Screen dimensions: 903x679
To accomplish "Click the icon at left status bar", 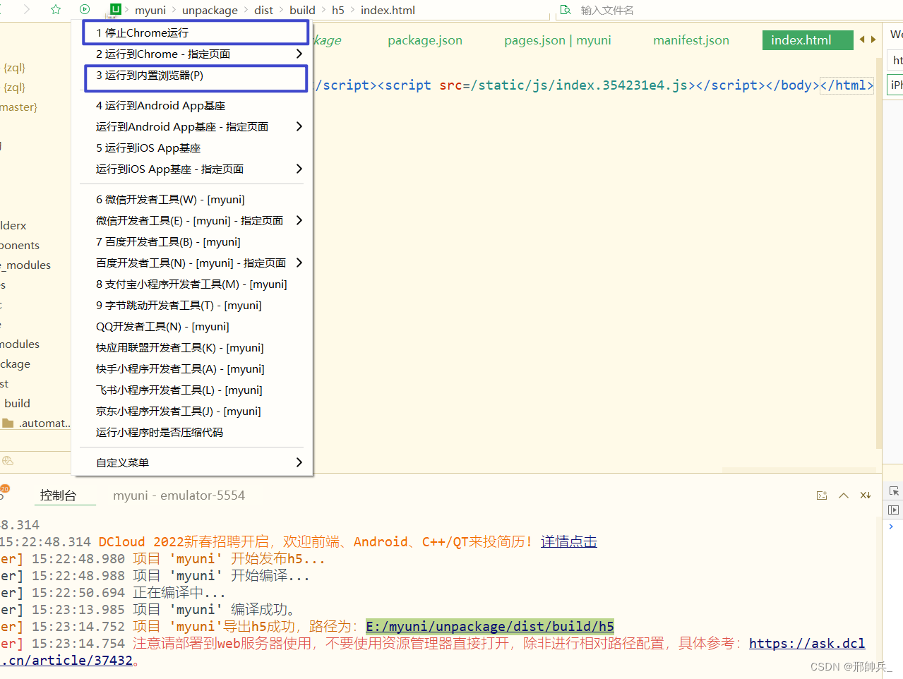I will [x=8, y=461].
